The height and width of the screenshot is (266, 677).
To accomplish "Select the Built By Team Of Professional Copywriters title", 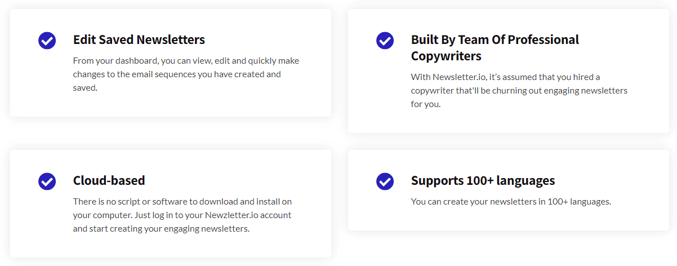I will coord(495,48).
